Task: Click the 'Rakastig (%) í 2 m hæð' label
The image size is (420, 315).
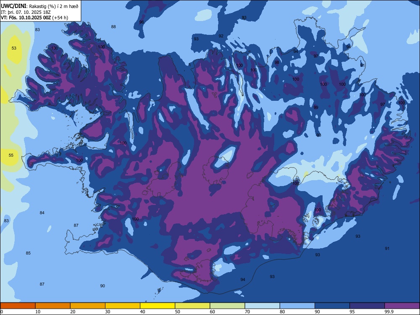Action: click(54, 6)
